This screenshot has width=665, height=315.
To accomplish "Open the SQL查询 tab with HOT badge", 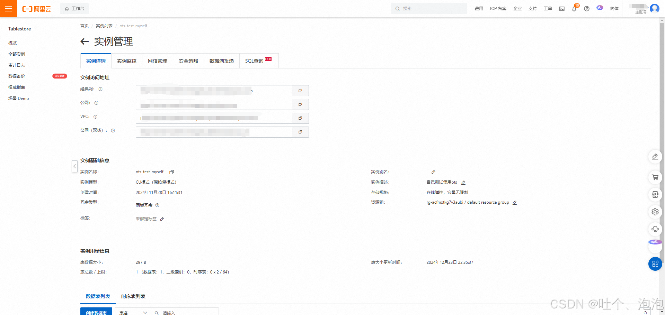I will pyautogui.click(x=255, y=61).
